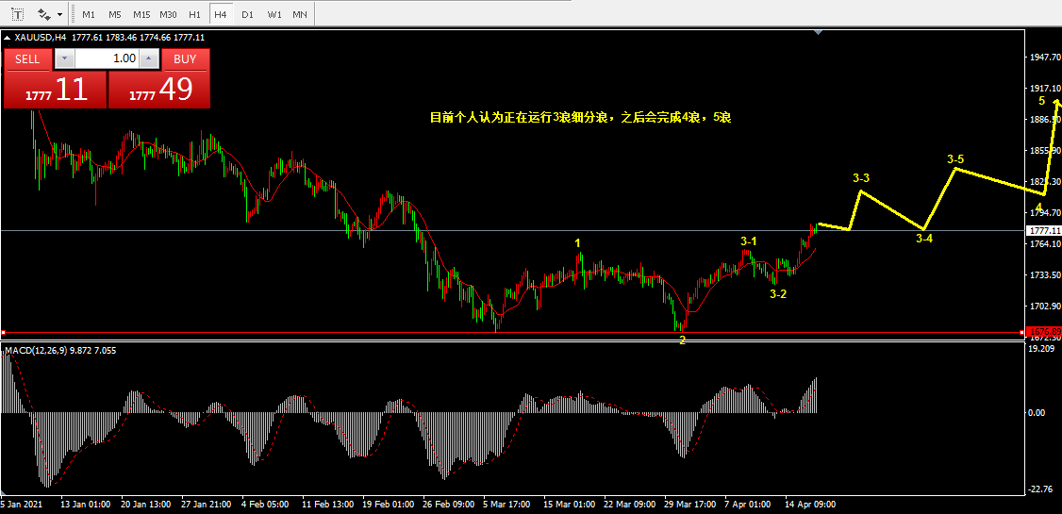The height and width of the screenshot is (514, 1062).
Task: Click the 1676.89 red price tag
Action: coord(1044,332)
